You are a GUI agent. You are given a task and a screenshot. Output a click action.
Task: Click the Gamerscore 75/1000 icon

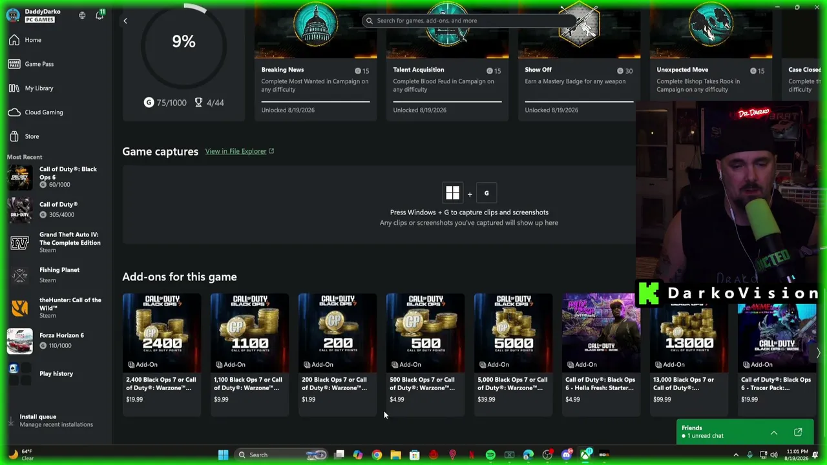point(149,103)
